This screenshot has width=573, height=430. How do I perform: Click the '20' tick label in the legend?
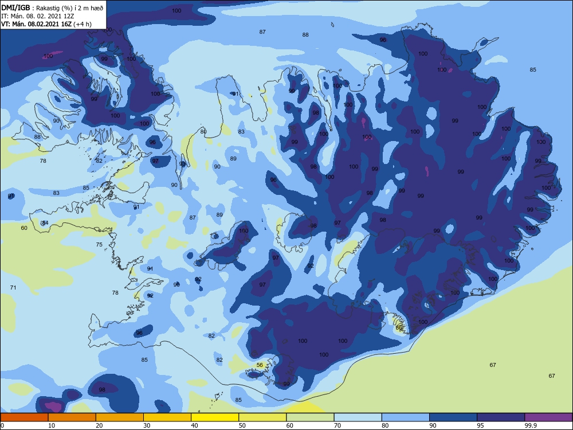99,425
